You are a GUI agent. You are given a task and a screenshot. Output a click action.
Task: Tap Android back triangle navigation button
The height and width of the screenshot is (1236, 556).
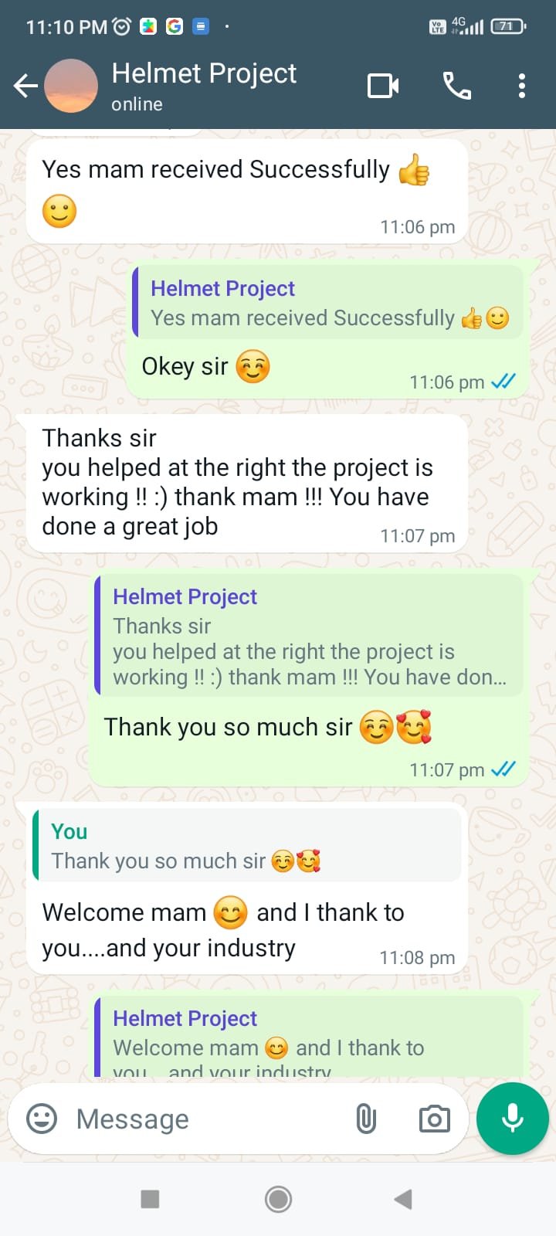pos(403,1199)
